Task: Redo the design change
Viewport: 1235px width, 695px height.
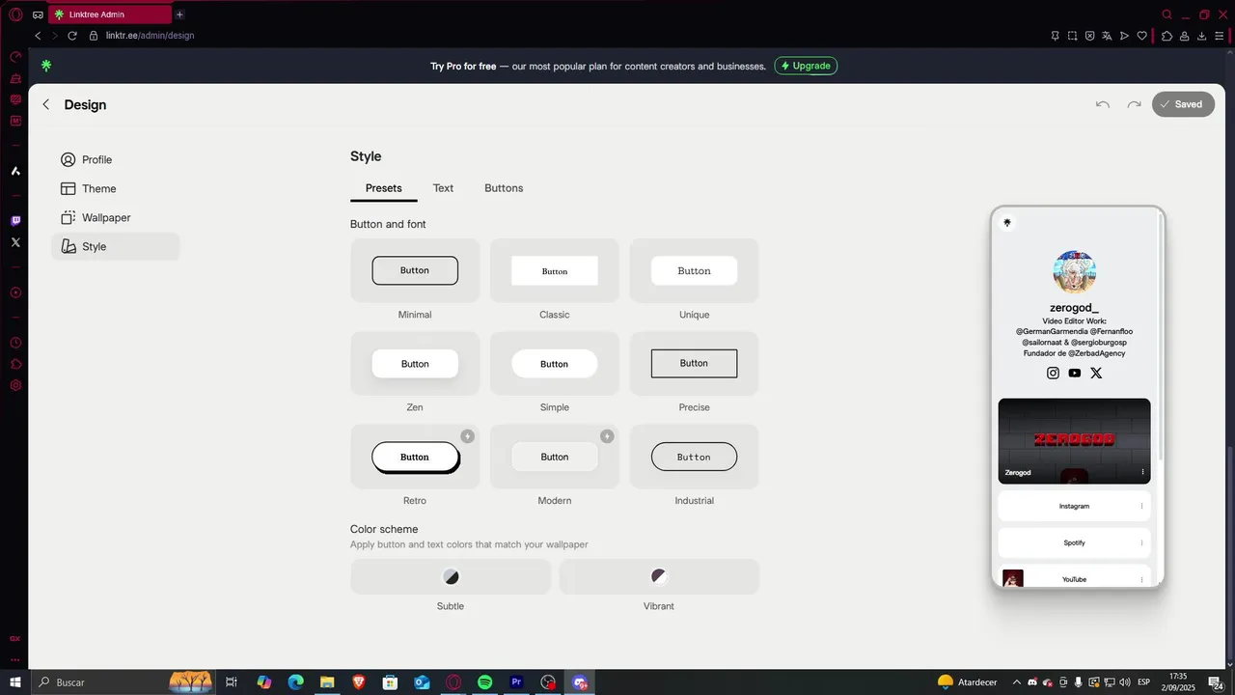Action: click(x=1134, y=104)
